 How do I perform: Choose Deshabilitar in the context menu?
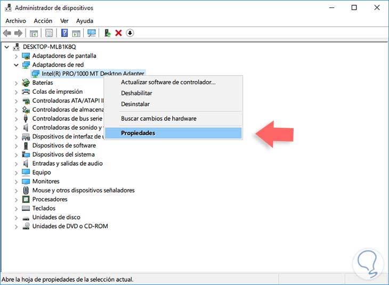[173, 93]
